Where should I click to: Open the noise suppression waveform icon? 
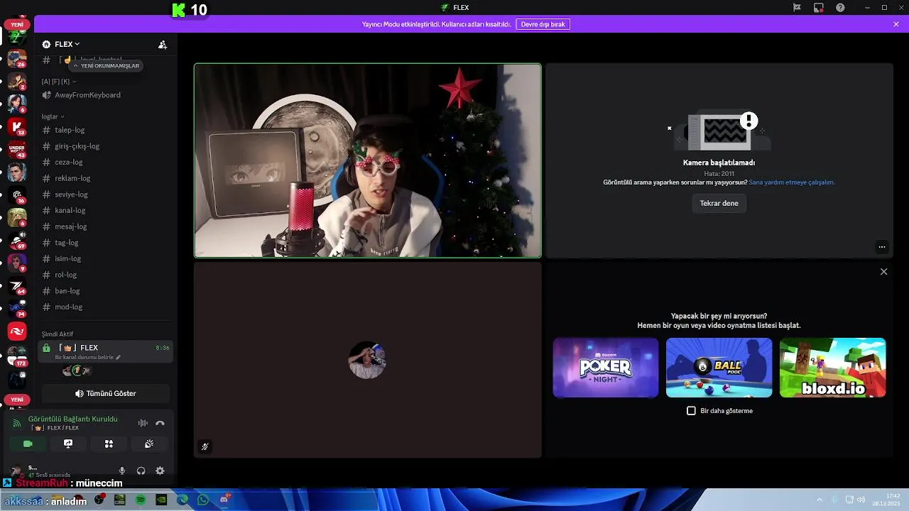[143, 423]
